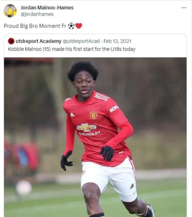This screenshot has height=217, width=192.
Task: Open utdreport Academy account name
Action: coord(38,41)
